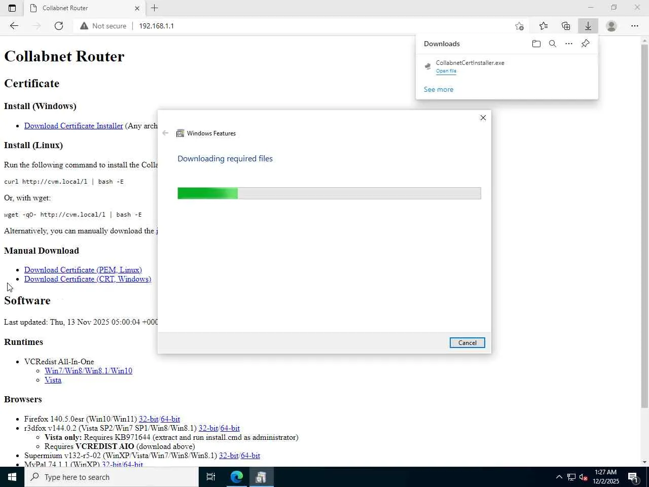Pin the Downloads panel
The image size is (649, 487).
pyautogui.click(x=585, y=44)
